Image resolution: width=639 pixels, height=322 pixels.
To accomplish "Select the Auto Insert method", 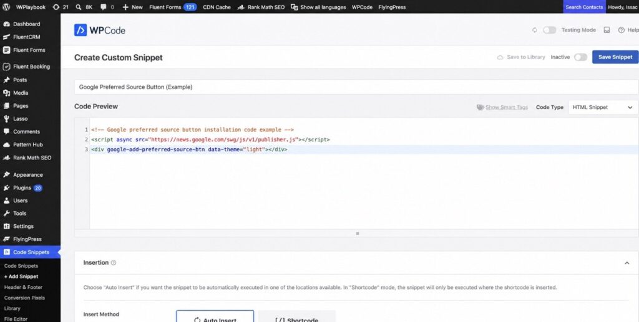I will pos(215,316).
